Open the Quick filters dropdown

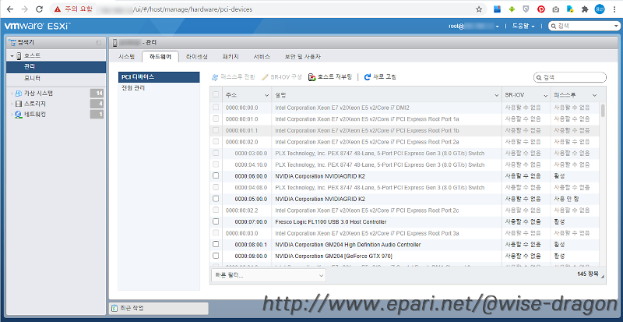(268, 275)
